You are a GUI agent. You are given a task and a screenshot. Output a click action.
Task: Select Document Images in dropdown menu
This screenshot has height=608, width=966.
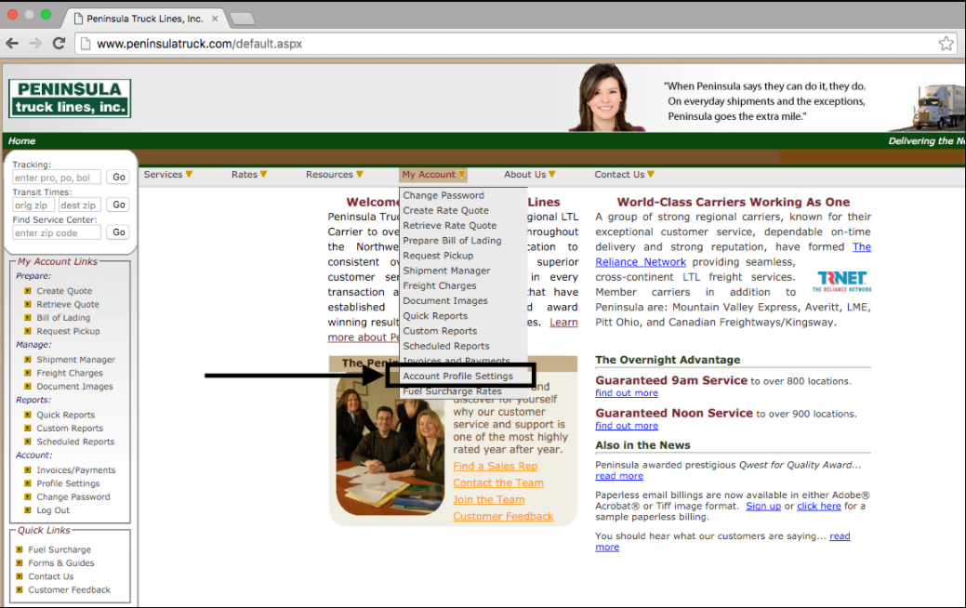click(445, 300)
